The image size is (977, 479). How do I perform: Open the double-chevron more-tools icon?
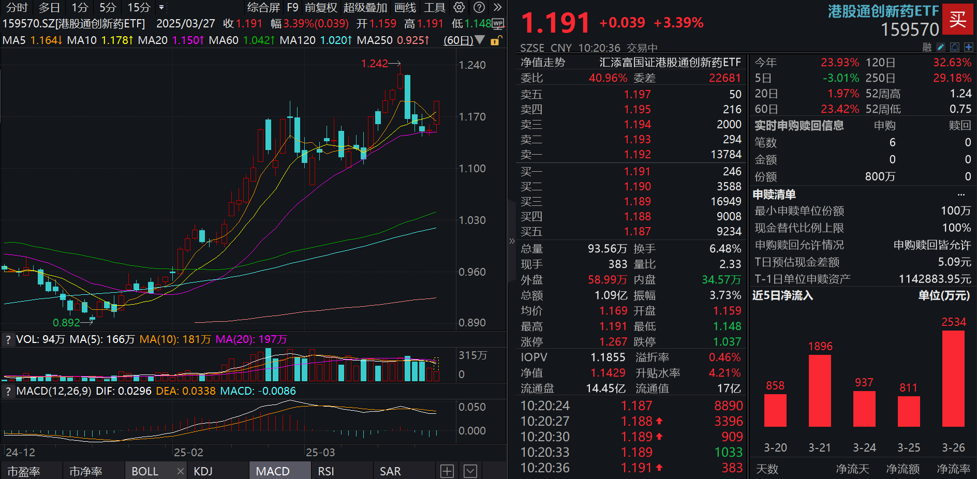pos(497,7)
